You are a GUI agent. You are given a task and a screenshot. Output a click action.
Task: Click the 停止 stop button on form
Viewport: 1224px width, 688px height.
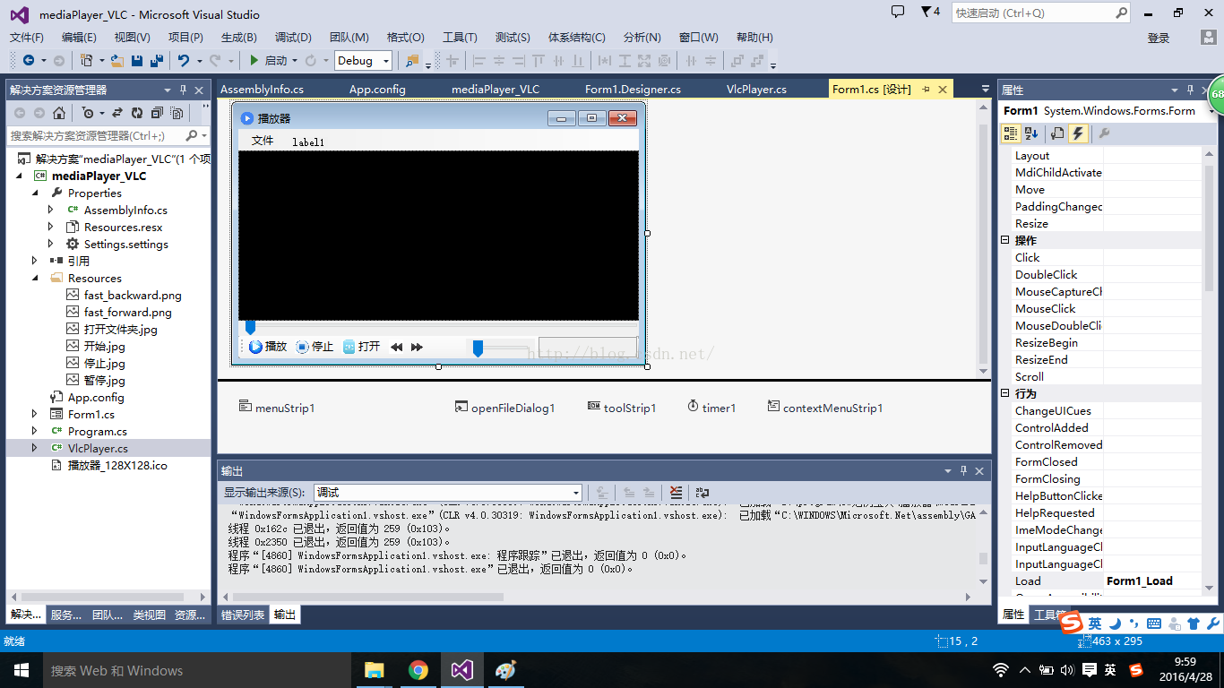pyautogui.click(x=315, y=347)
